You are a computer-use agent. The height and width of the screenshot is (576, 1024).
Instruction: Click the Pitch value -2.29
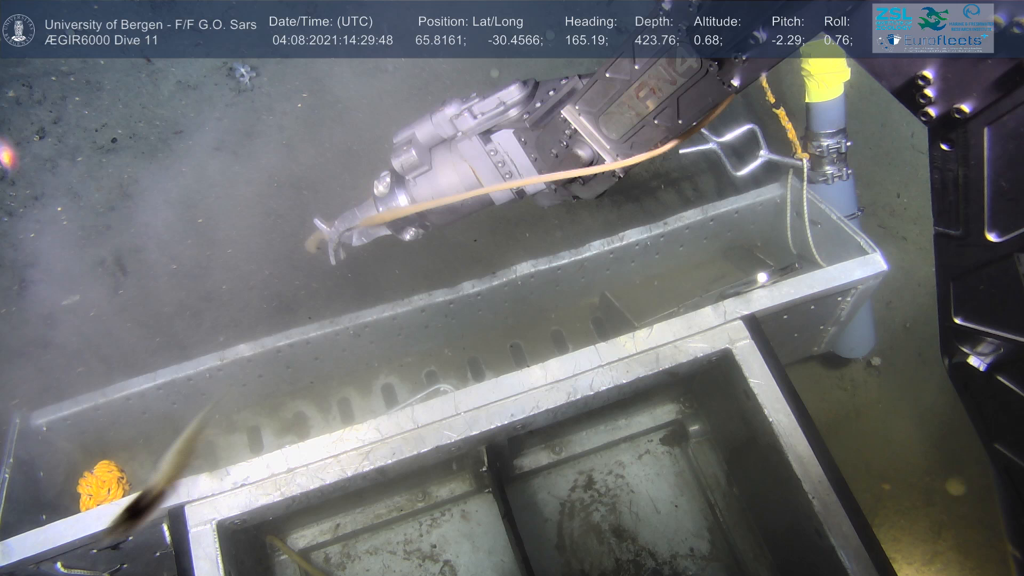click(x=788, y=41)
